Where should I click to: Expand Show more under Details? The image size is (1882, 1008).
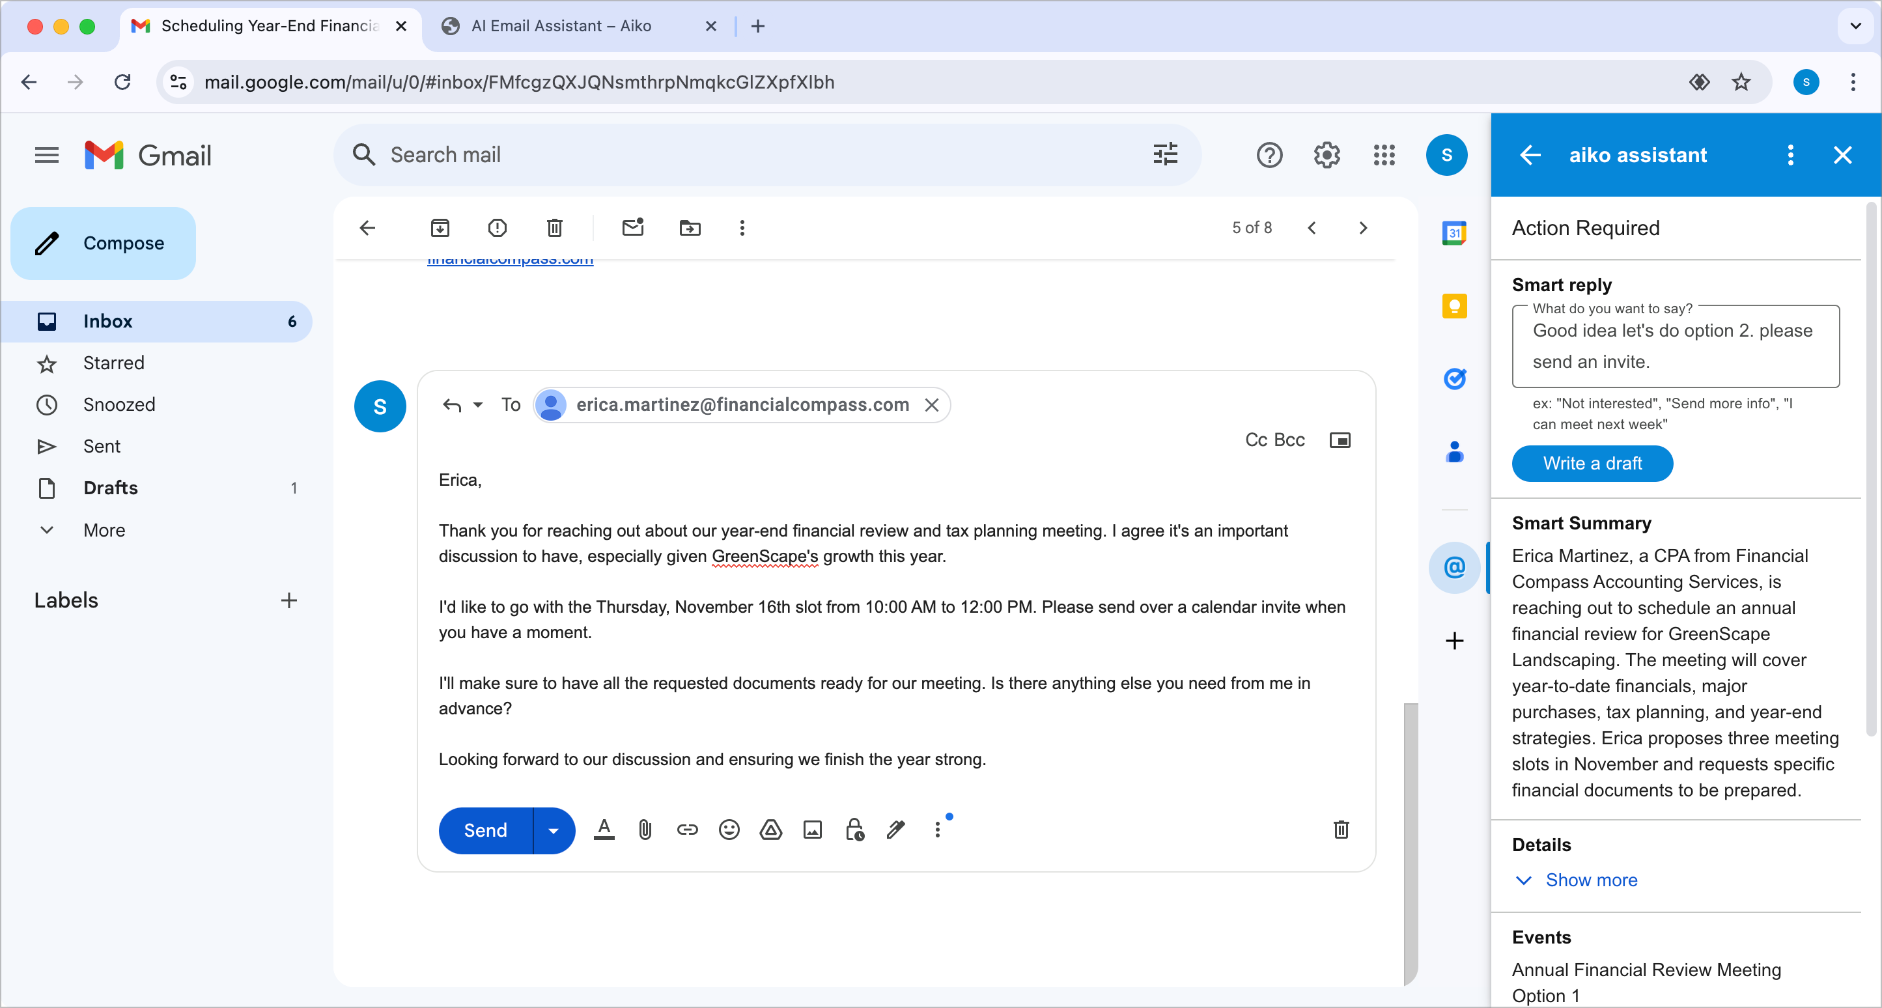click(1591, 880)
